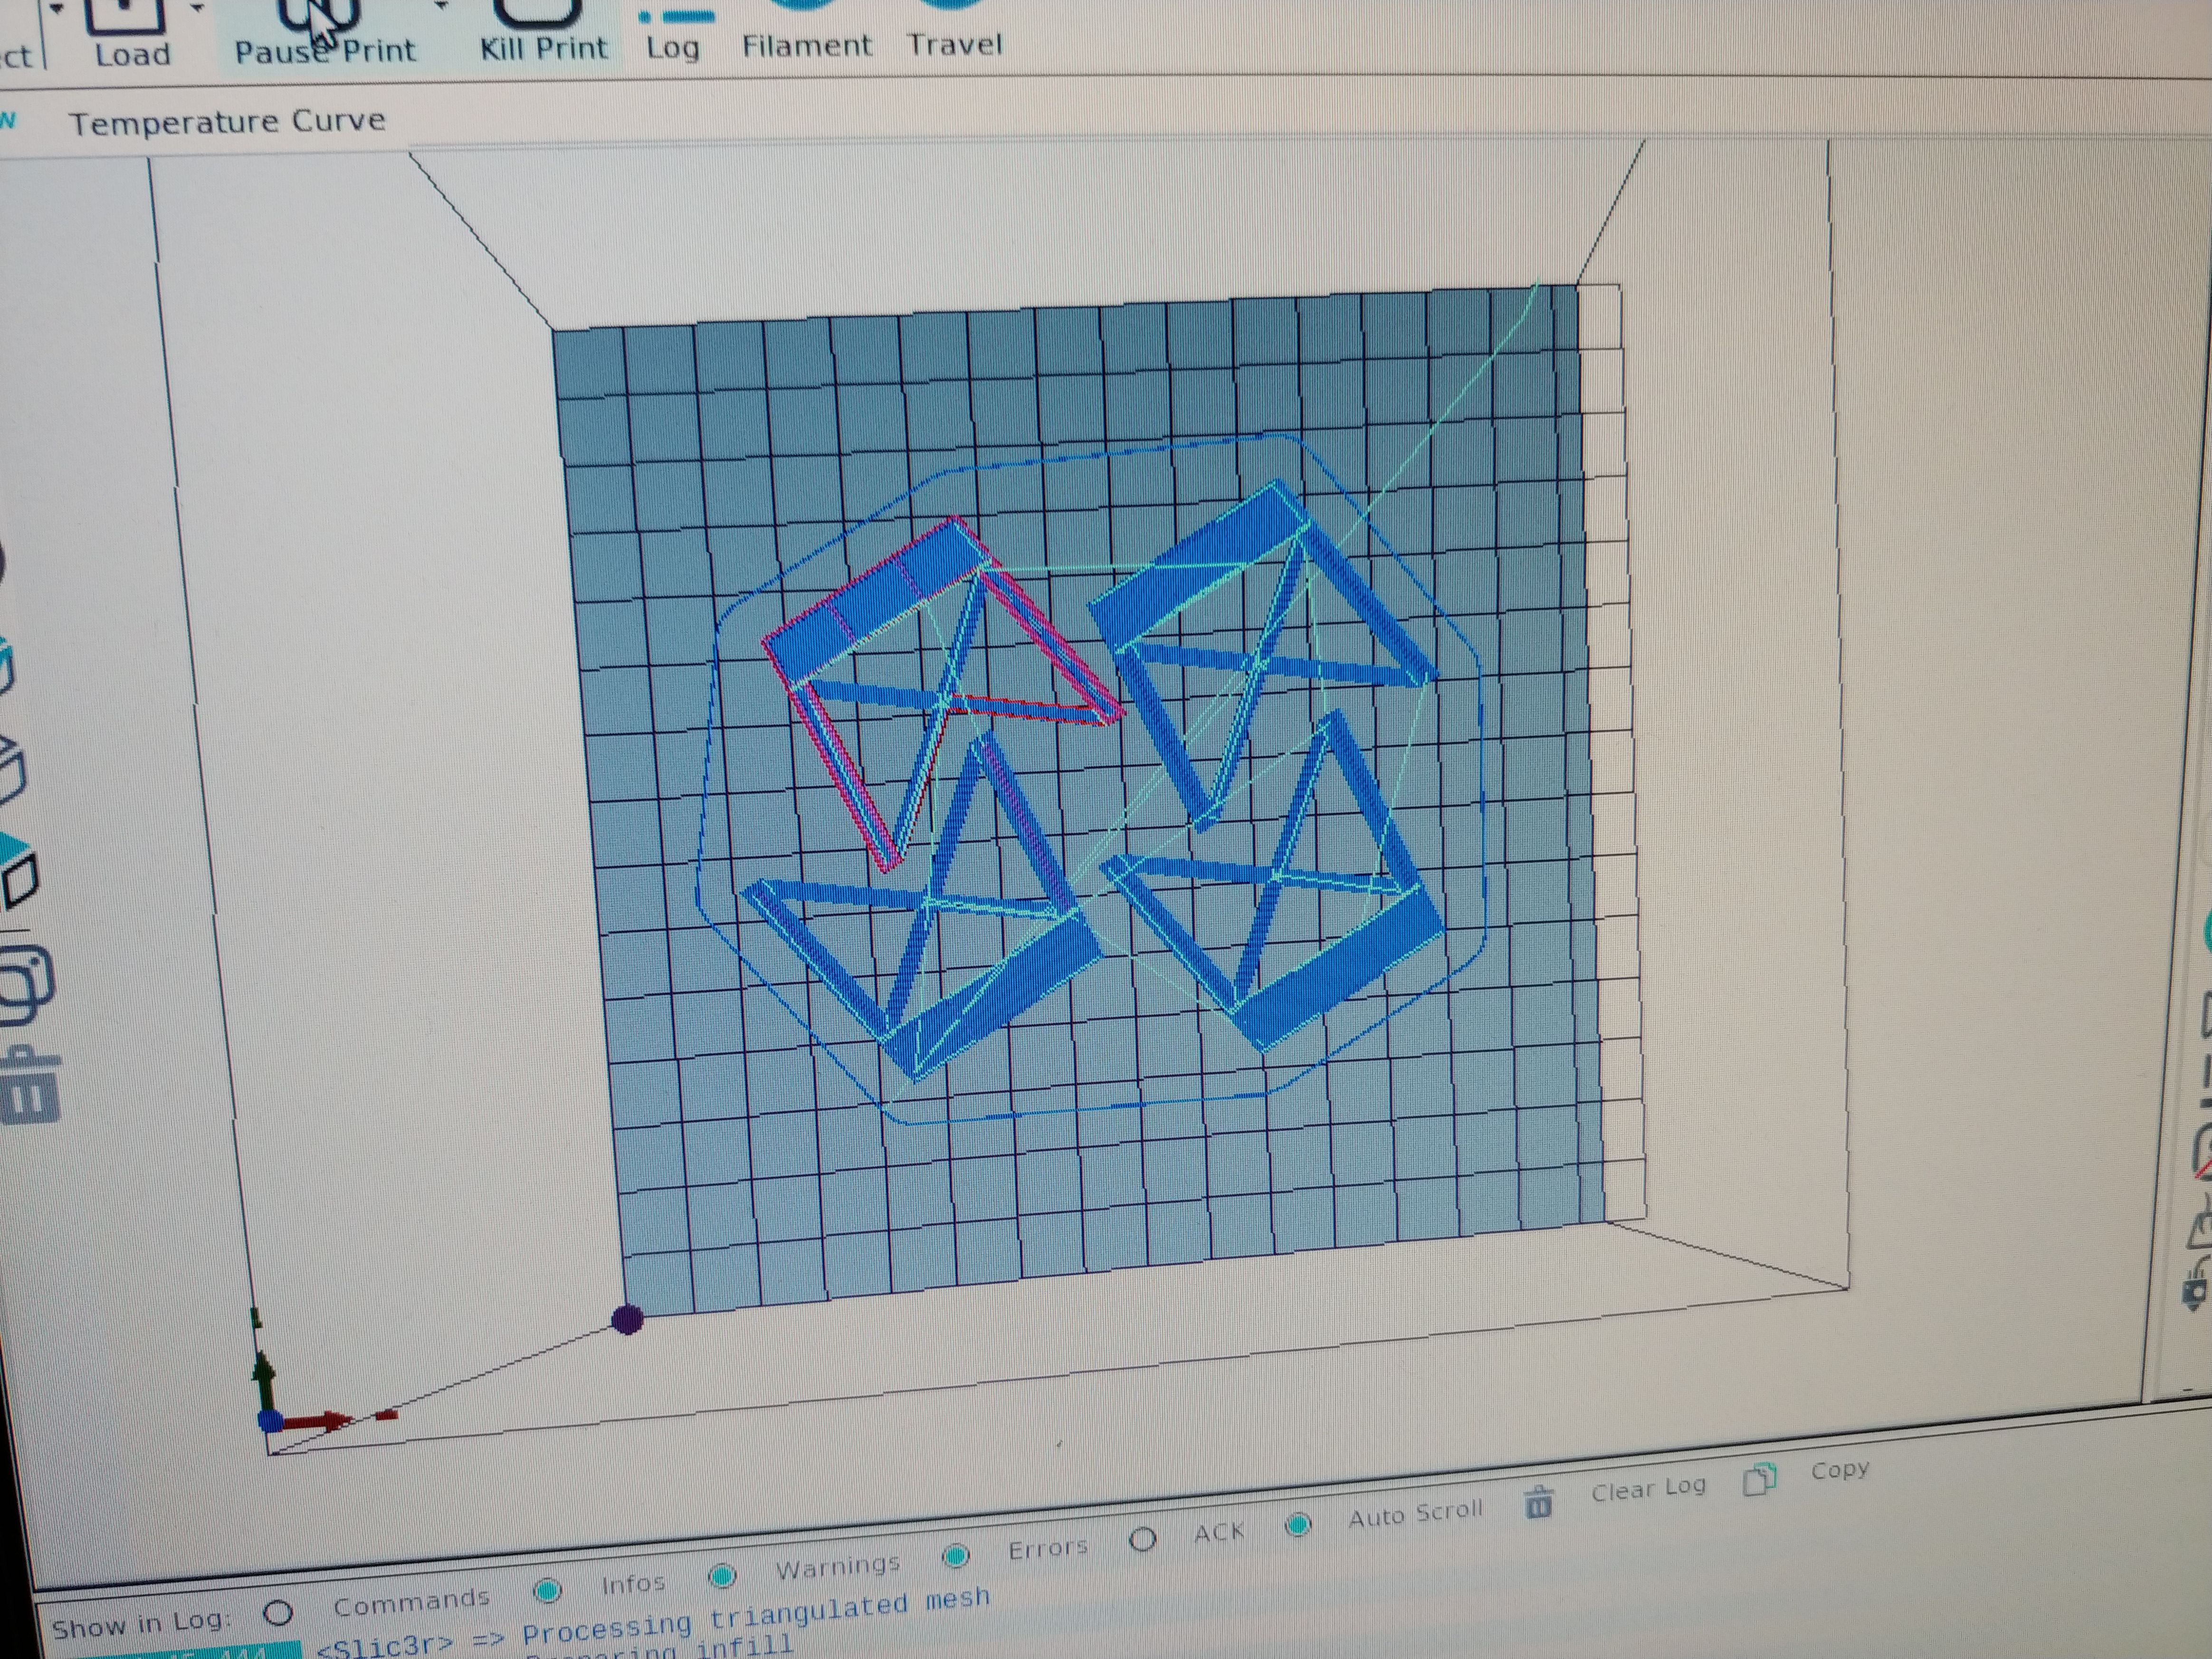Enable Commands in the log filter
The image size is (2212, 1659).
278,1612
